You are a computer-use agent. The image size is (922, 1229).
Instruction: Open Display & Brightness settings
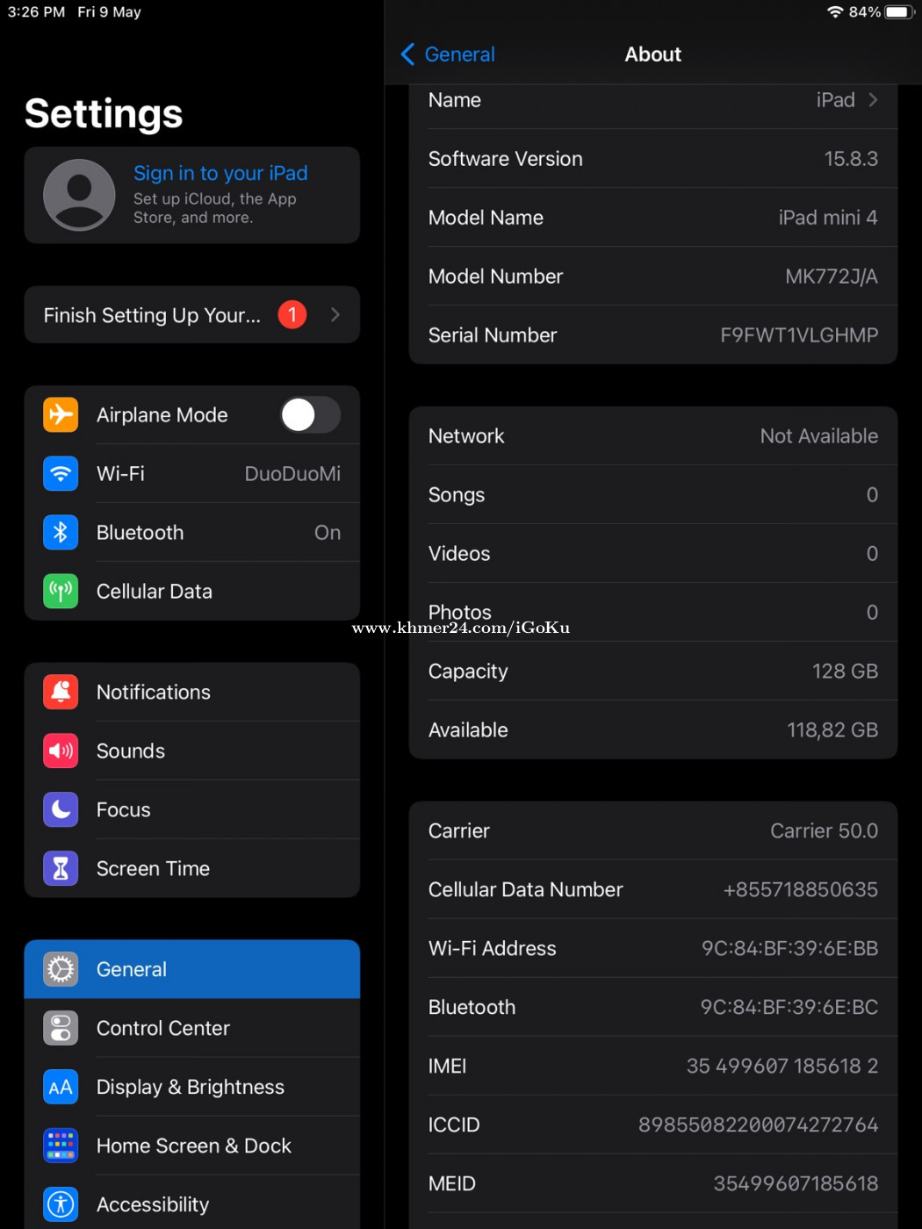coord(192,1087)
